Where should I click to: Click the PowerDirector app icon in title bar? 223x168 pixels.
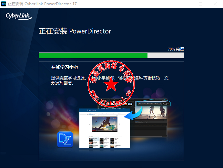pos(4,4)
